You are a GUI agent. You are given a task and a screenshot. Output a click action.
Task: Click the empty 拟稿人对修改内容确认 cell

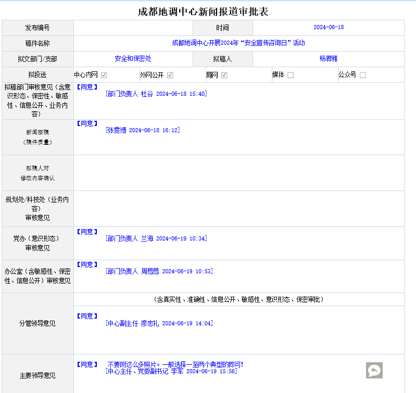pyautogui.click(x=239, y=173)
